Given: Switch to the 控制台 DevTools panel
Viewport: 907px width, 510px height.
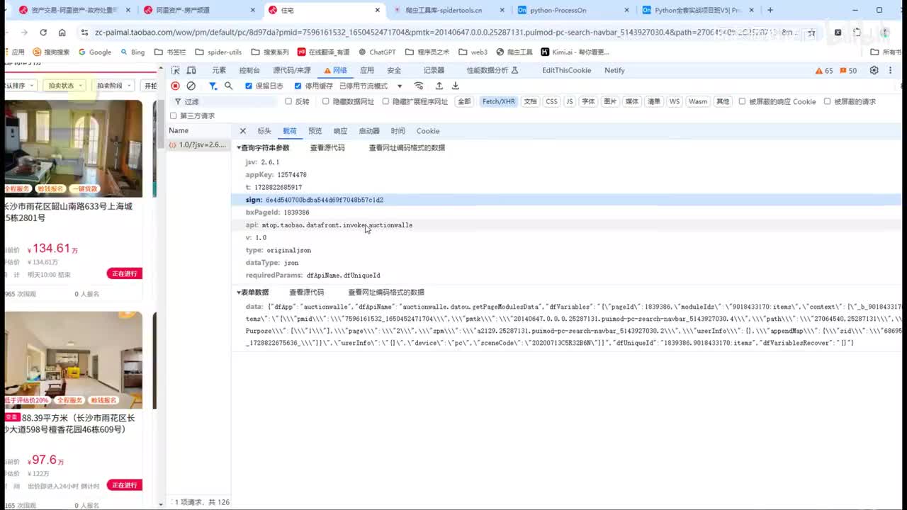Looking at the screenshot, I should coord(249,70).
